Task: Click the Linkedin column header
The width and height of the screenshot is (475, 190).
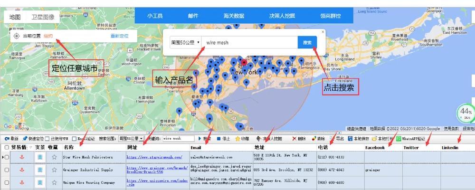Action: coord(458,148)
